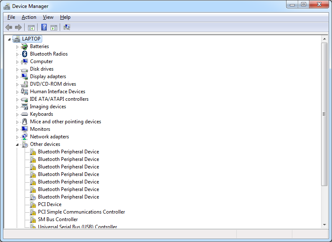Open the blue question mark Help icon
Image resolution: width=332 pixels, height=242 pixels.
coord(44,27)
